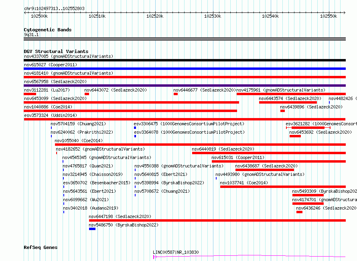Click the Cytogenetic Bands track title
Viewport: 357px width, 261px height.
pyautogui.click(x=48, y=30)
